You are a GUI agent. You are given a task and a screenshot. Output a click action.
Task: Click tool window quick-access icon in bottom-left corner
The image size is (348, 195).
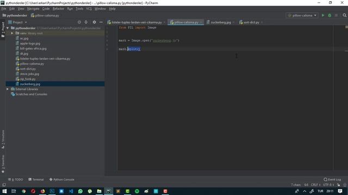4,185
